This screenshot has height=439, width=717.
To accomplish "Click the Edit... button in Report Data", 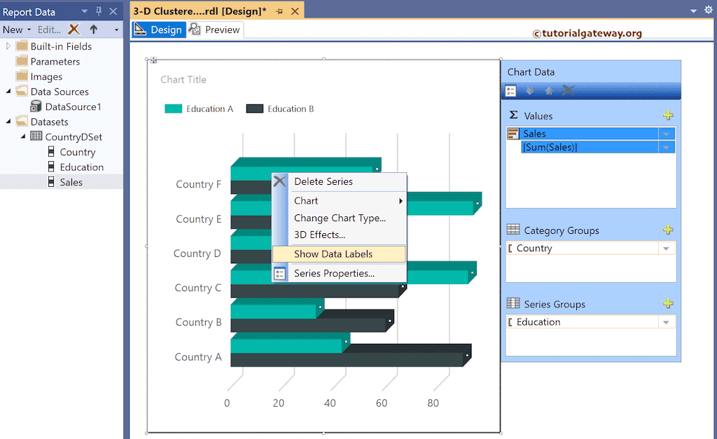I will coord(49,30).
